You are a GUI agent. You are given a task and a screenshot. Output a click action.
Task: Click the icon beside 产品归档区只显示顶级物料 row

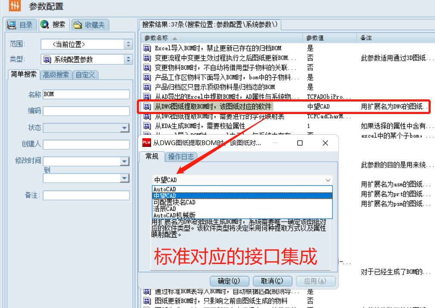[x=147, y=87]
